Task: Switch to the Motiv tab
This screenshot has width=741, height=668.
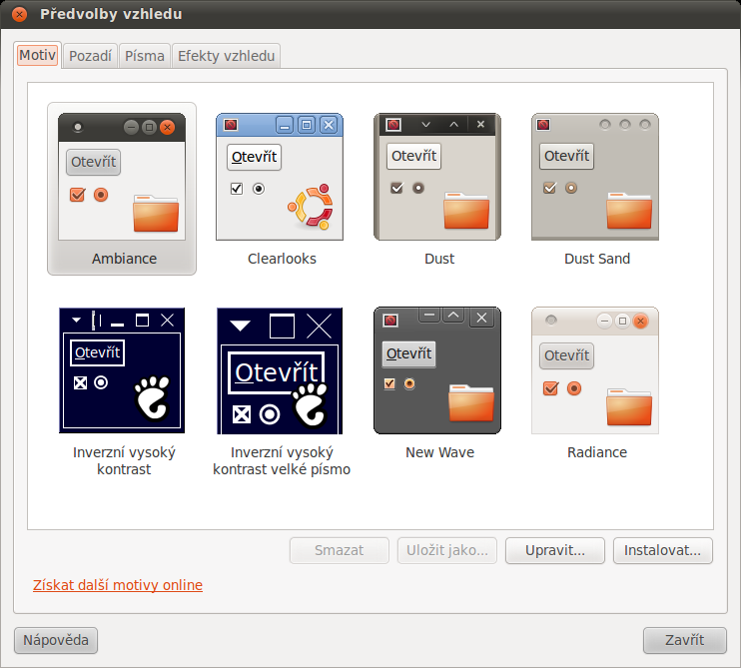Action: 37,55
